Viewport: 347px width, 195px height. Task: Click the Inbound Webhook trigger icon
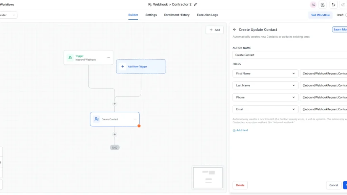pyautogui.click(x=70, y=58)
